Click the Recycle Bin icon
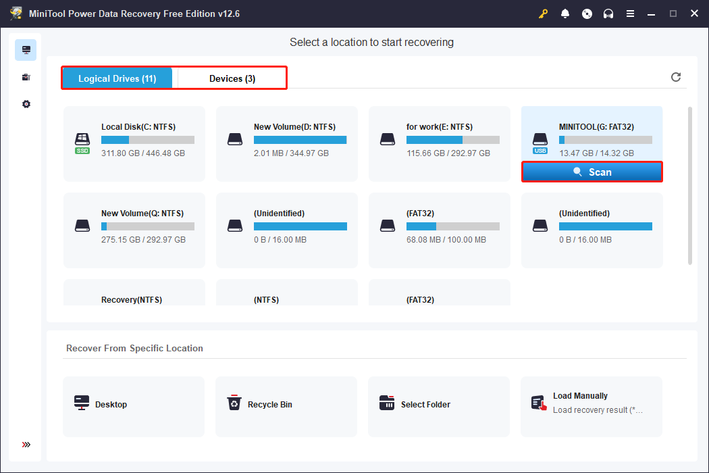This screenshot has width=709, height=473. coord(234,403)
